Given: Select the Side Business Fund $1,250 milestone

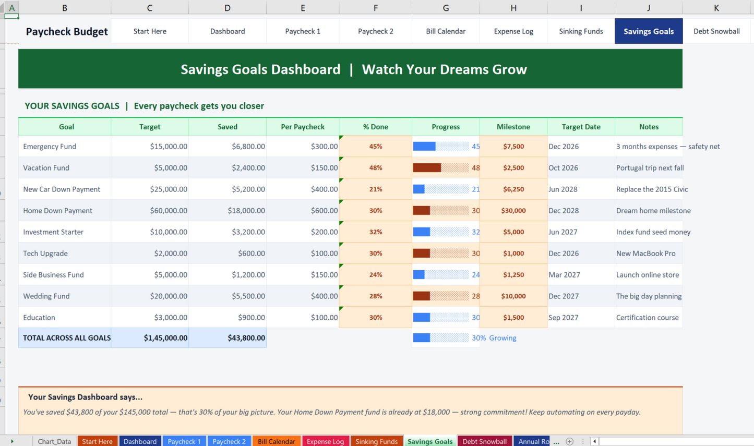Looking at the screenshot, I should pos(513,275).
